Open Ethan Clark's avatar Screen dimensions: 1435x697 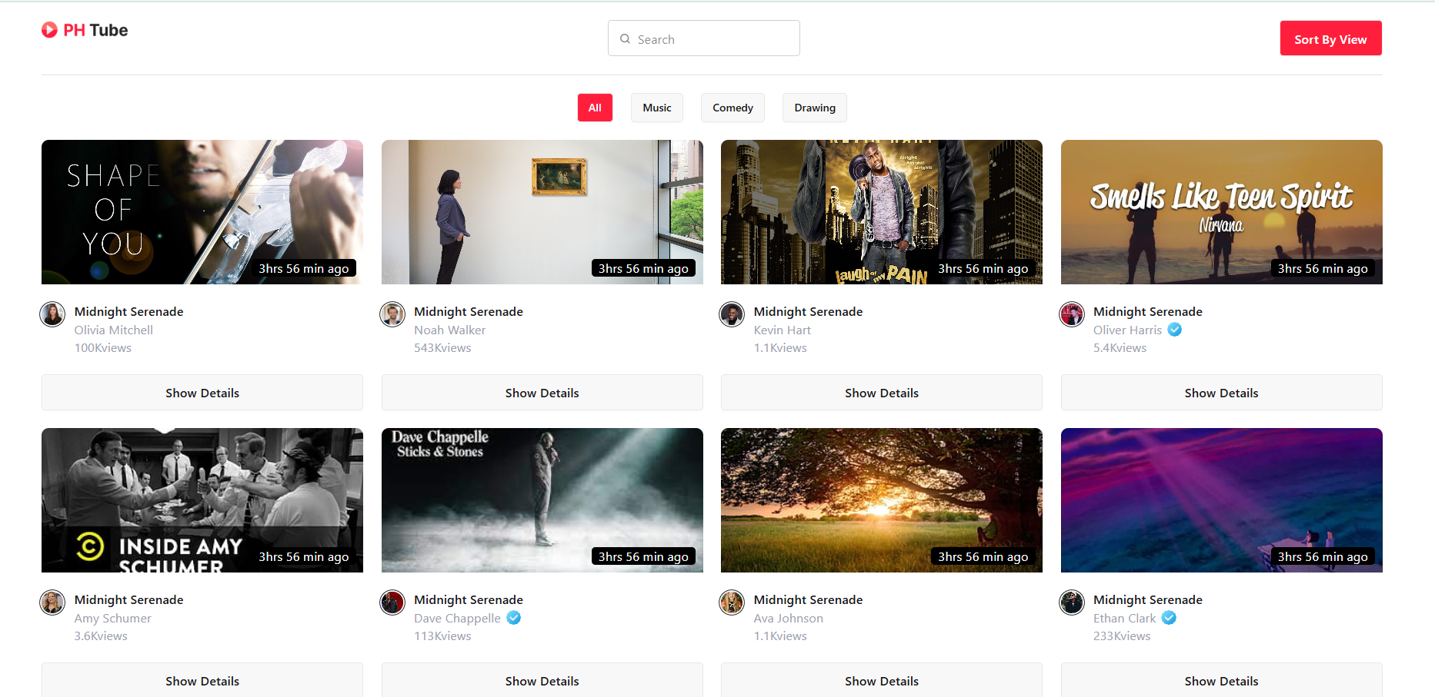(1072, 602)
